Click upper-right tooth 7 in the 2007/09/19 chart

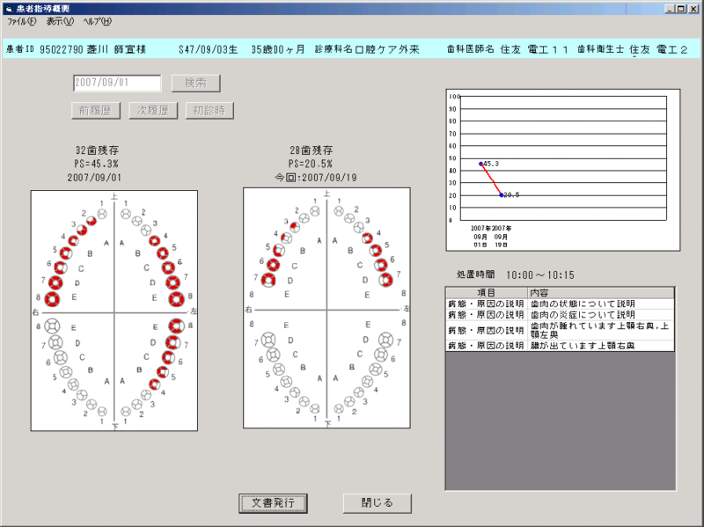point(267,281)
